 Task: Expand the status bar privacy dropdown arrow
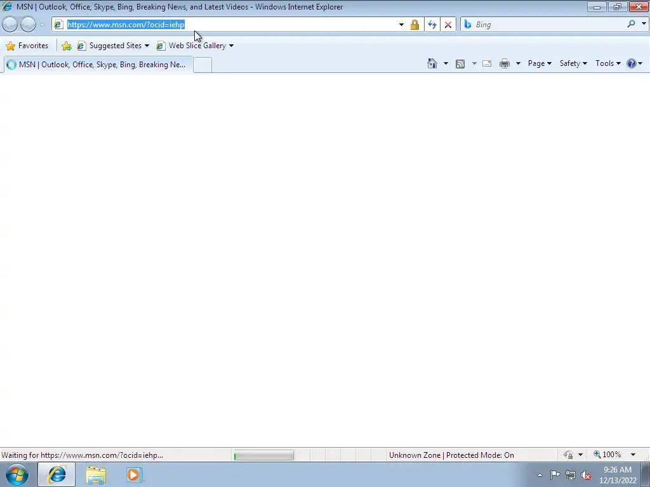[x=580, y=455]
